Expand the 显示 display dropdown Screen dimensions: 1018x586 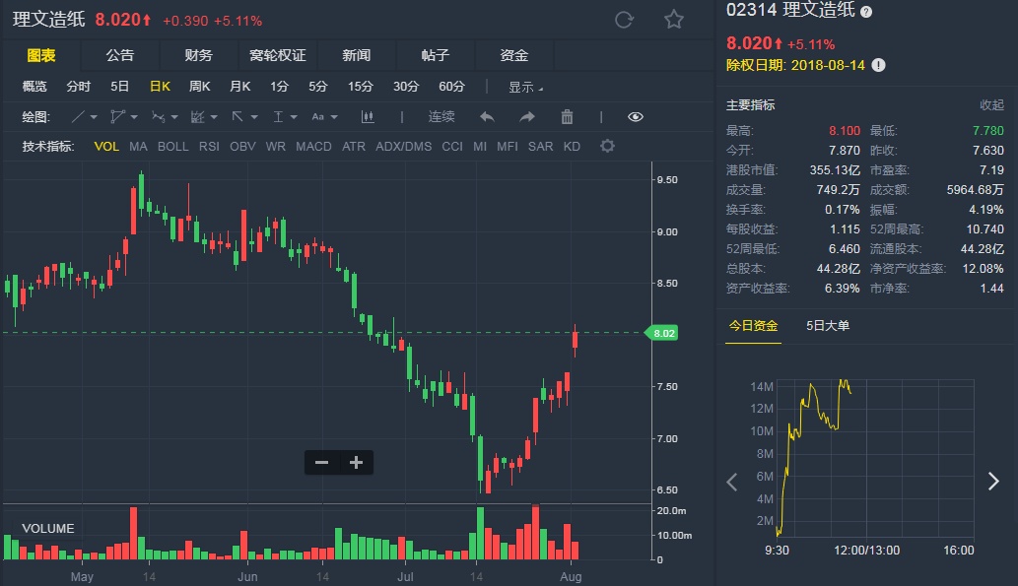(525, 87)
